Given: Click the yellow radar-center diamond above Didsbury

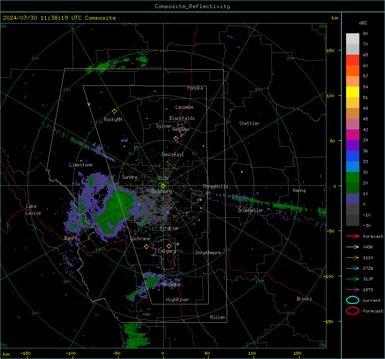Looking at the screenshot, I should pos(163,186).
